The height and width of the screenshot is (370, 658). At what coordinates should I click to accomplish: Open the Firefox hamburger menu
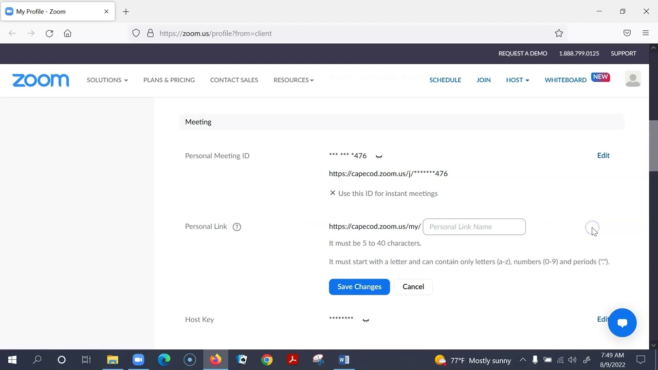click(646, 33)
